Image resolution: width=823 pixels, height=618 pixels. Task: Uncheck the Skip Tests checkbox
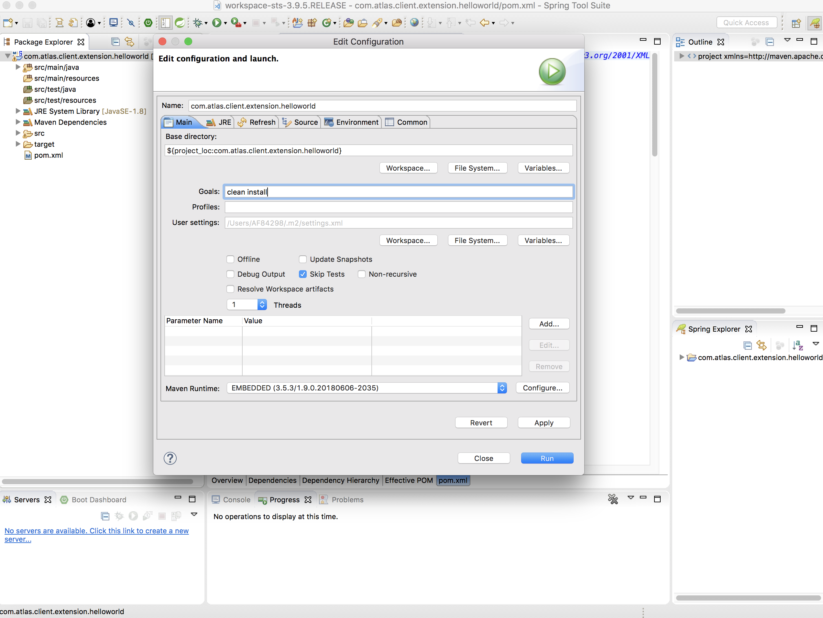[x=303, y=274]
